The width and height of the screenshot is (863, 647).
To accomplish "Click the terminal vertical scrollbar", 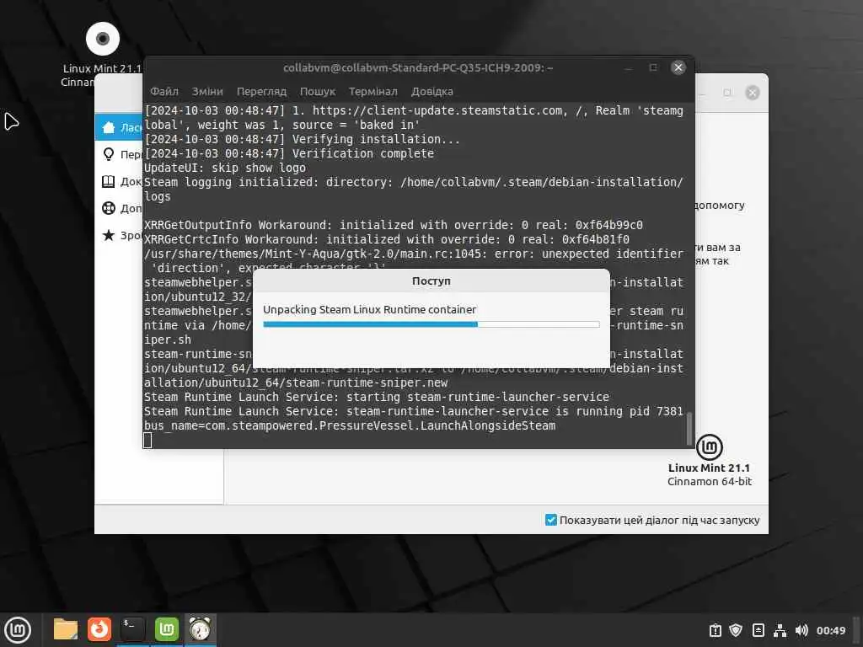I will point(689,428).
